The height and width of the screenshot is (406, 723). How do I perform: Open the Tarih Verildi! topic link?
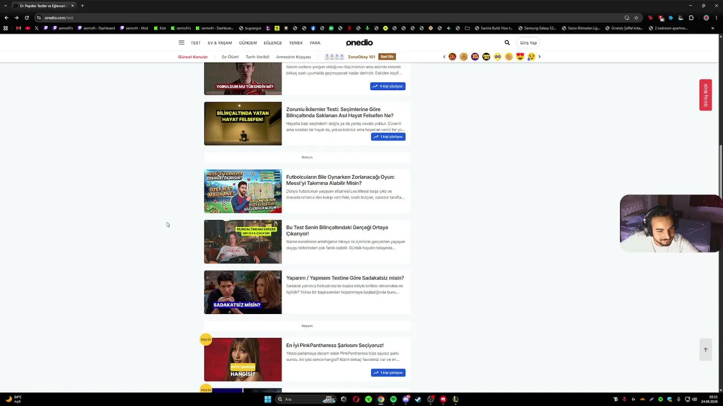coord(258,57)
